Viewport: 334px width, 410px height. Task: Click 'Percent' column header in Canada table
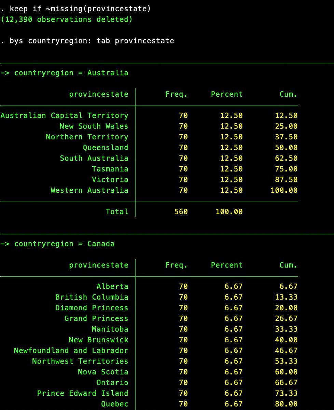pyautogui.click(x=227, y=265)
